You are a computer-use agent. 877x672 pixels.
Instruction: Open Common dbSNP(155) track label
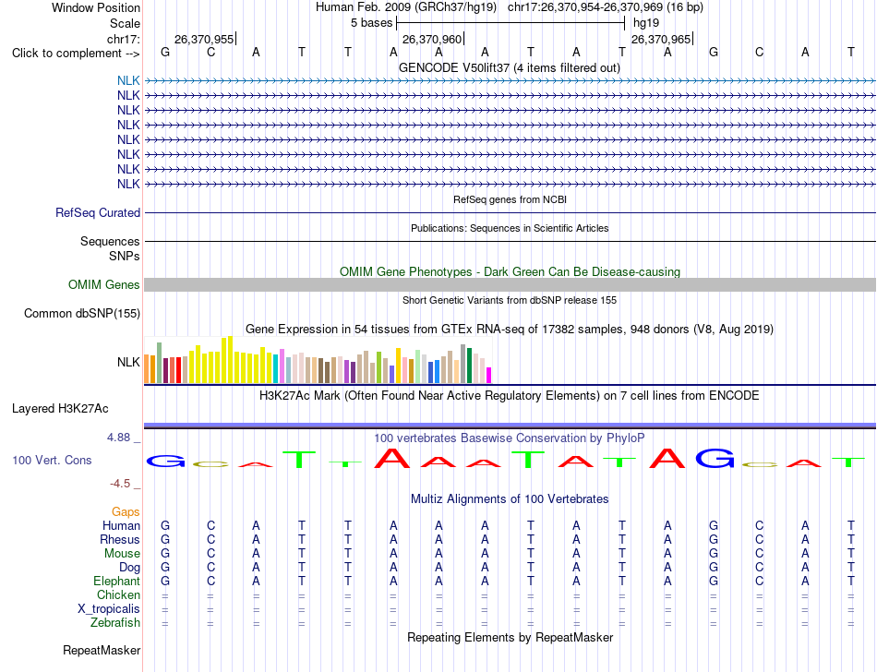[82, 313]
